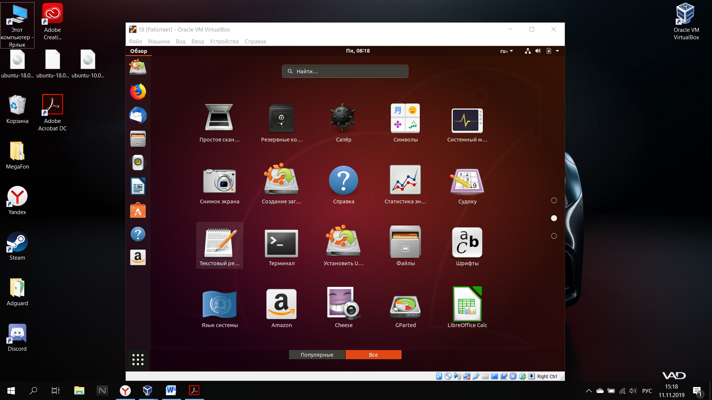Go to third app grid page indicator
The image size is (712, 400).
[x=554, y=236]
